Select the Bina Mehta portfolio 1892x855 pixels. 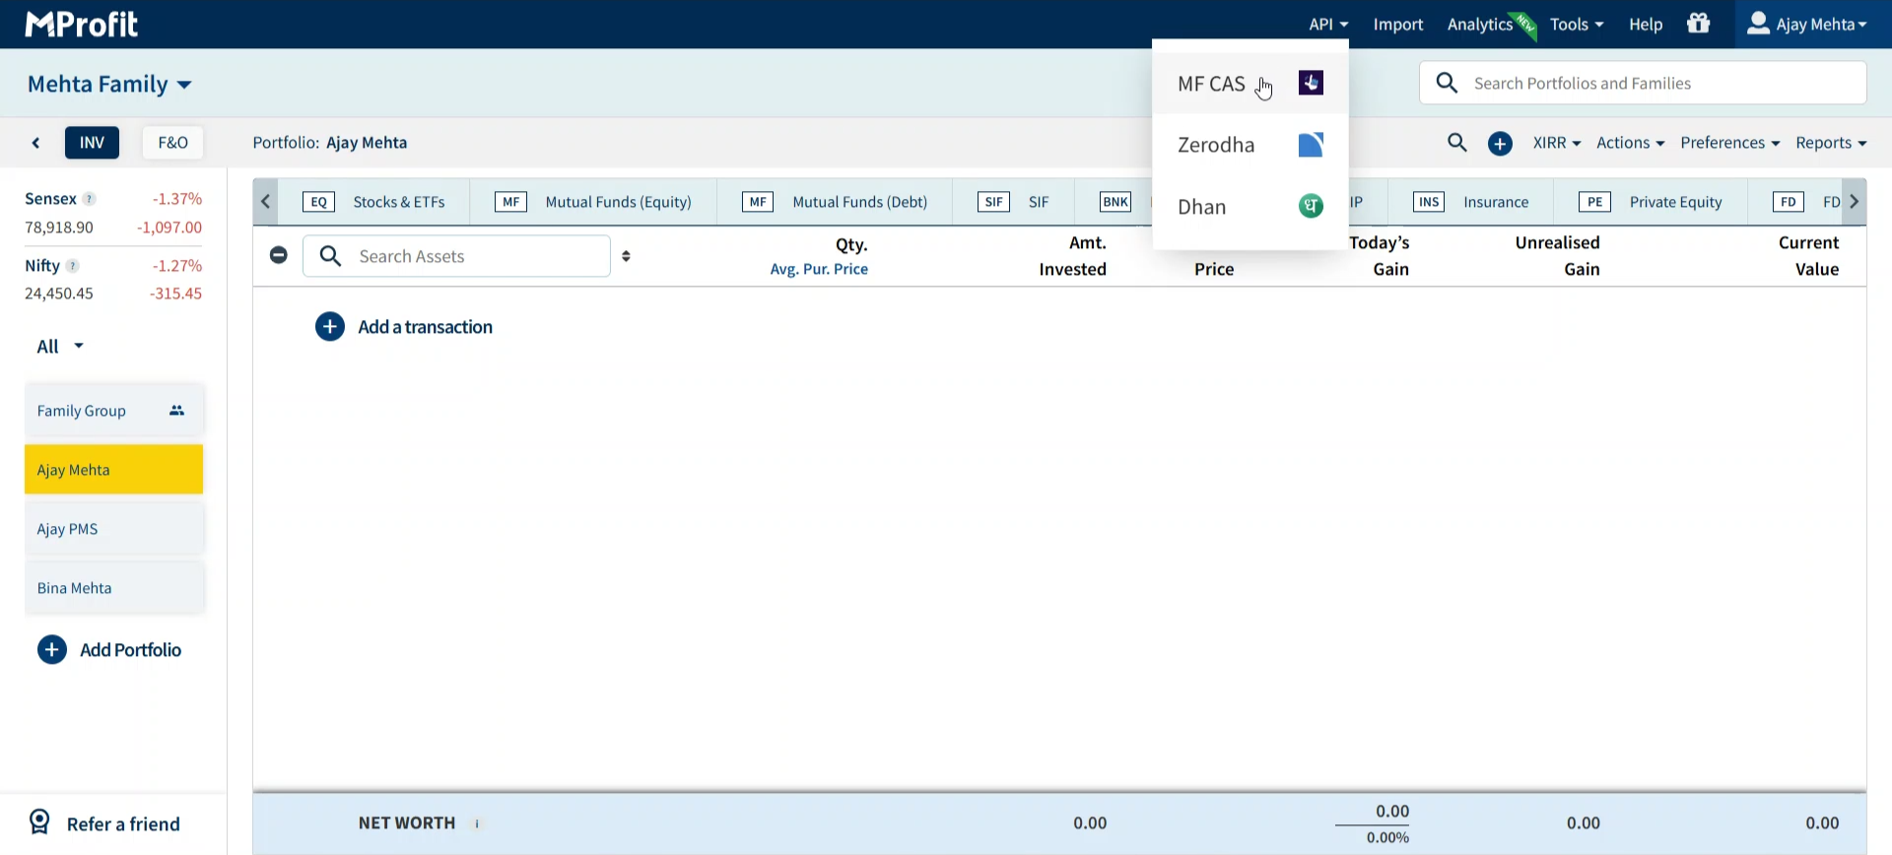coord(114,588)
